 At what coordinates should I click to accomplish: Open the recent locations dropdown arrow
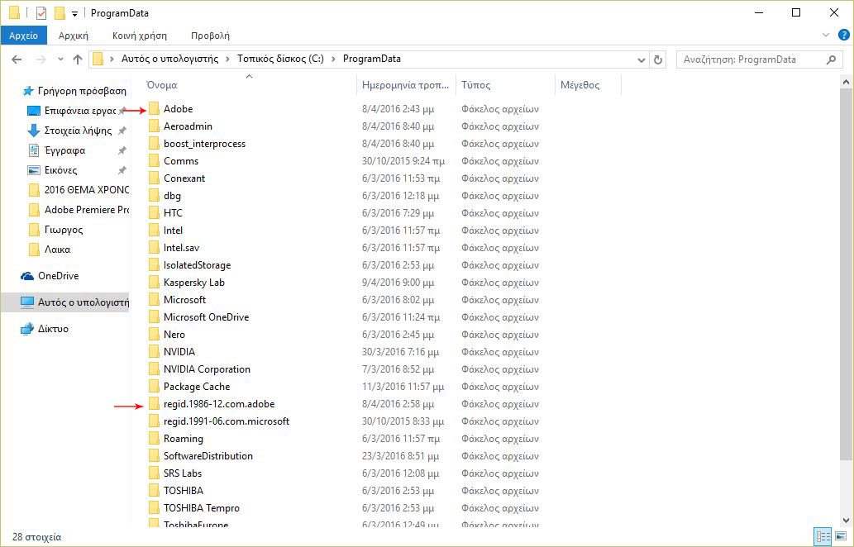60,59
